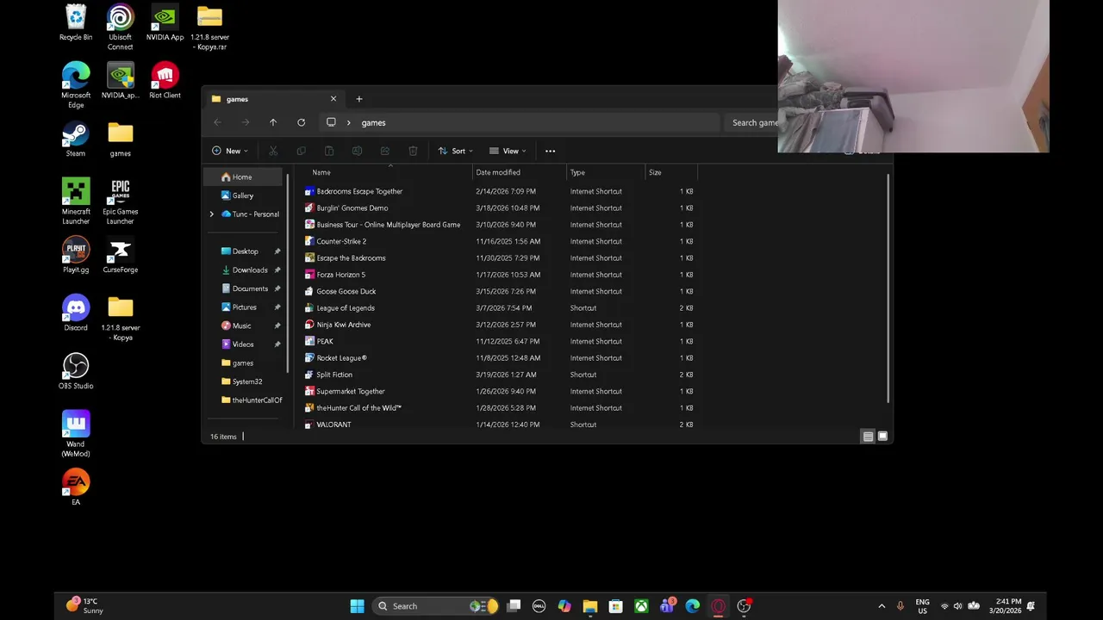Select the Split Fiction shortcut
The height and width of the screenshot is (620, 1103).
click(334, 375)
